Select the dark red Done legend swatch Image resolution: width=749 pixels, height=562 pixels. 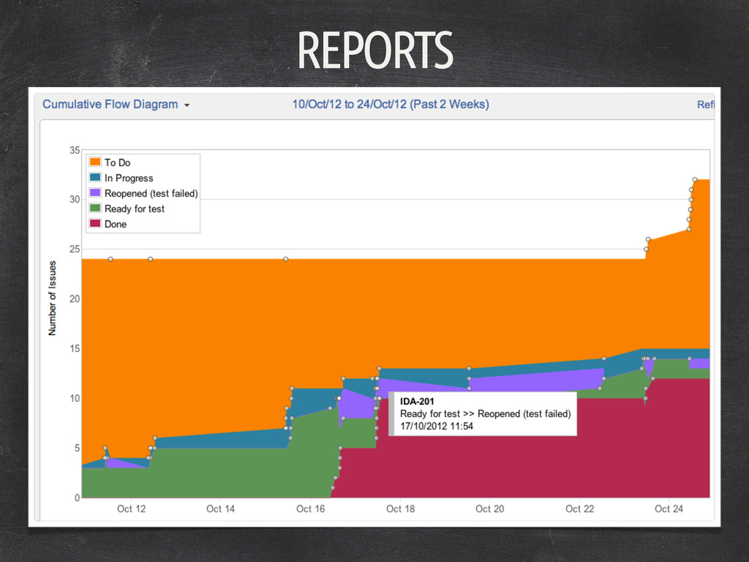(x=95, y=224)
